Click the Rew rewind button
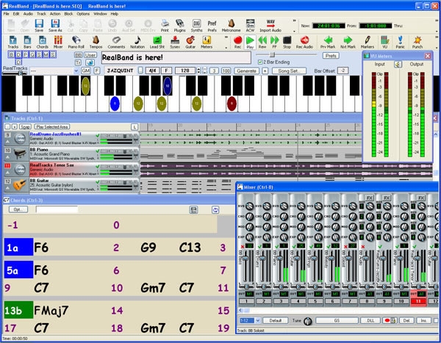This screenshot has height=343, width=441. 262,42
